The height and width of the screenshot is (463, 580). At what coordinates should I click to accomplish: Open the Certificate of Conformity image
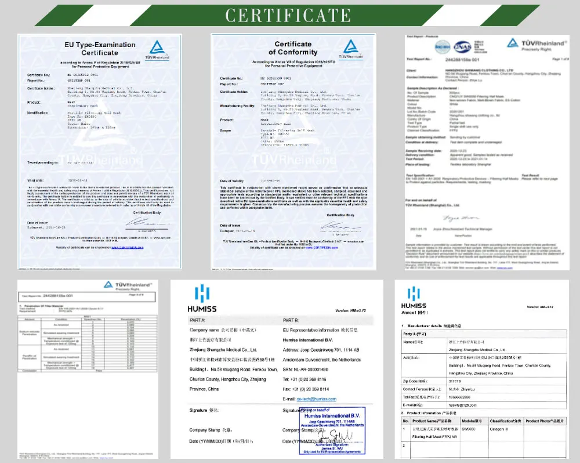(293, 151)
